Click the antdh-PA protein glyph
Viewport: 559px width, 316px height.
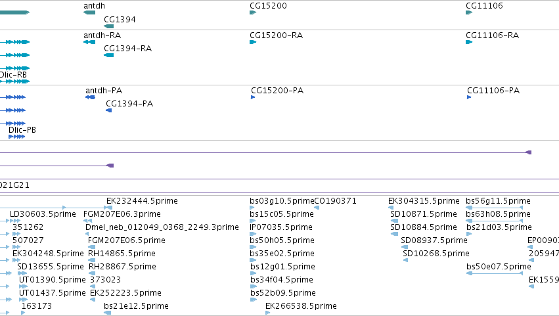tap(90, 97)
